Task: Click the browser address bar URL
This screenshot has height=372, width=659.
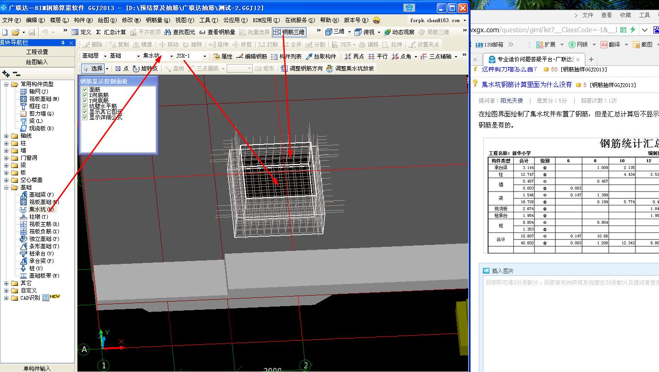Action: pyautogui.click(x=543, y=30)
